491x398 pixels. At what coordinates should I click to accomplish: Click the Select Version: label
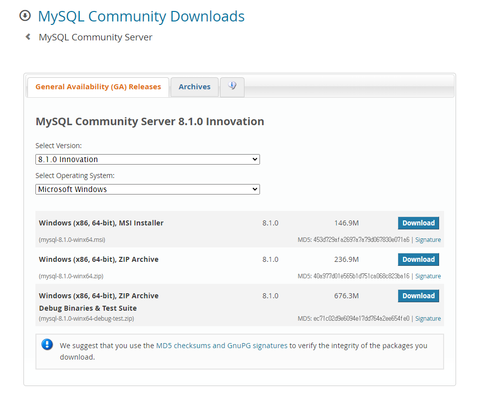[58, 146]
